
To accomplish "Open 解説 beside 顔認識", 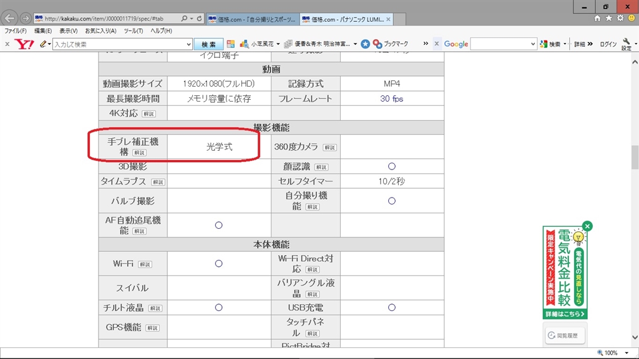I will click(321, 167).
